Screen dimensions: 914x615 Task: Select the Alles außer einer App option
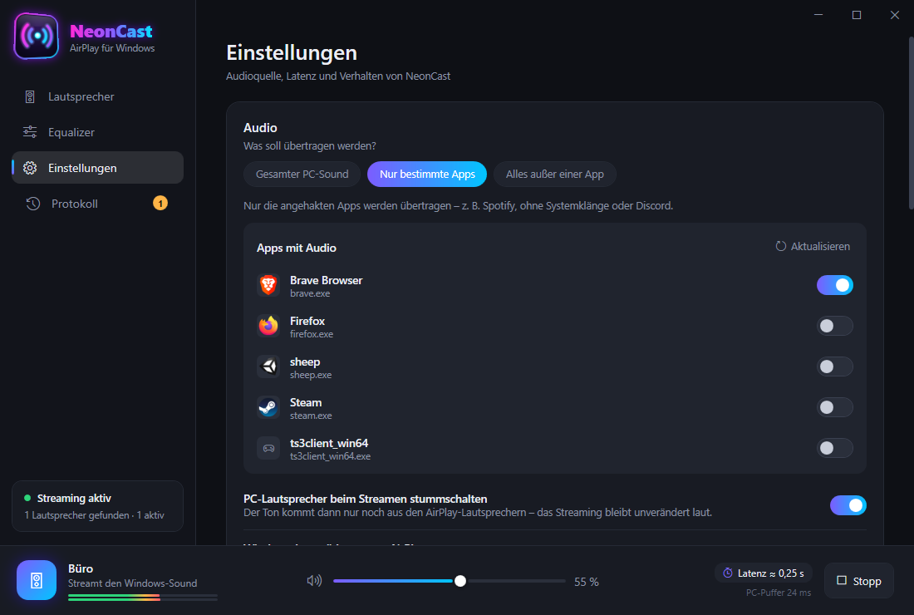pyautogui.click(x=555, y=175)
